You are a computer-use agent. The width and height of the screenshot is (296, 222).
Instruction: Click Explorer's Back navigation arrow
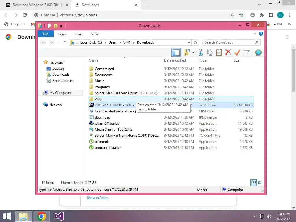(43, 42)
